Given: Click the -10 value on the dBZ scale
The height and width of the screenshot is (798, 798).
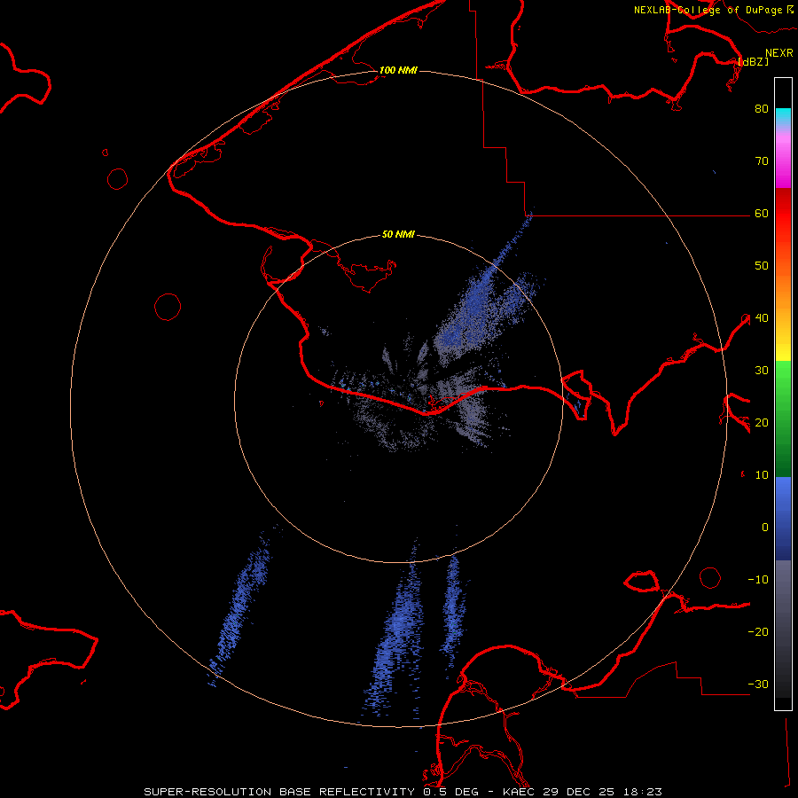Looking at the screenshot, I should [x=758, y=580].
